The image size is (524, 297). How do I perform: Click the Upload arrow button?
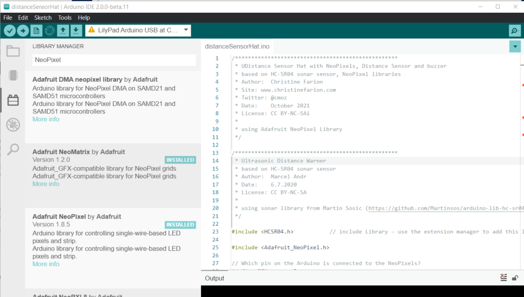click(23, 31)
